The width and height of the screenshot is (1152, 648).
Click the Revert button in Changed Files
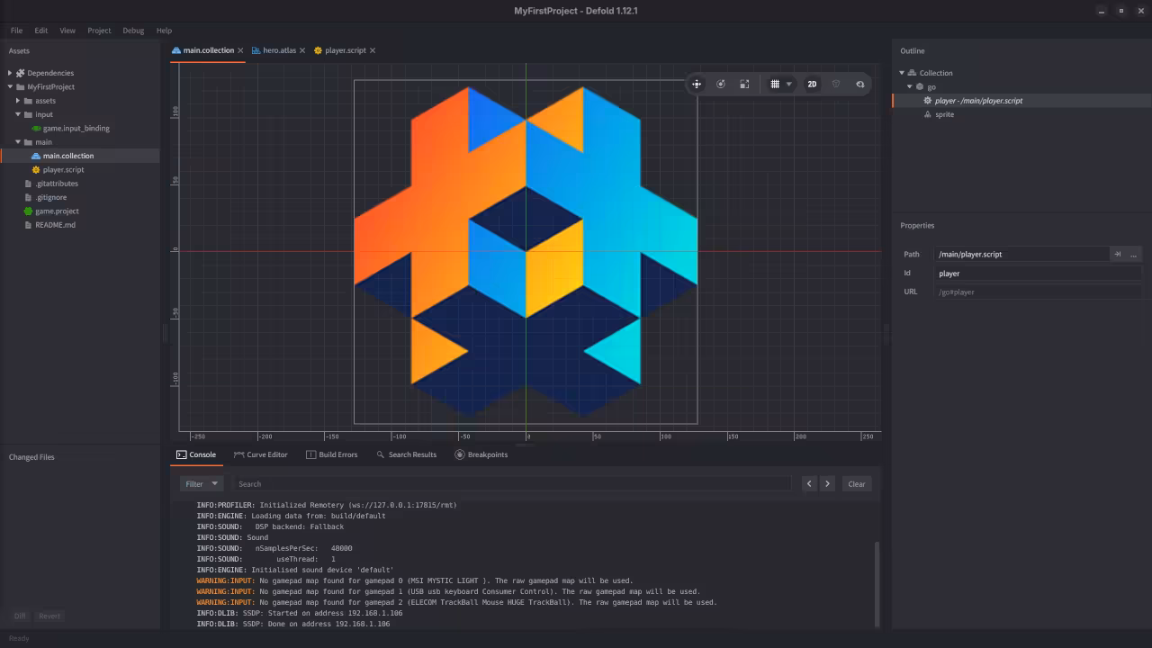[x=49, y=616]
